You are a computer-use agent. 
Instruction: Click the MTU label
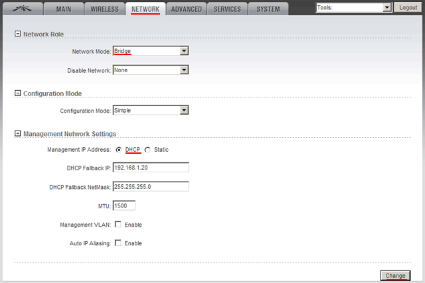tap(104, 206)
